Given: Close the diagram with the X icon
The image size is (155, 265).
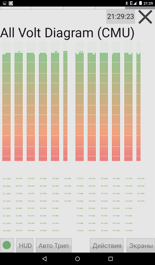Looking at the screenshot, I should coord(145,17).
